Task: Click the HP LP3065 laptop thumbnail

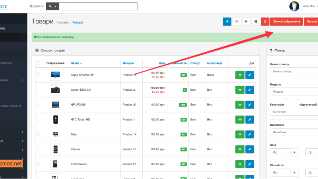Action: tap(55, 105)
